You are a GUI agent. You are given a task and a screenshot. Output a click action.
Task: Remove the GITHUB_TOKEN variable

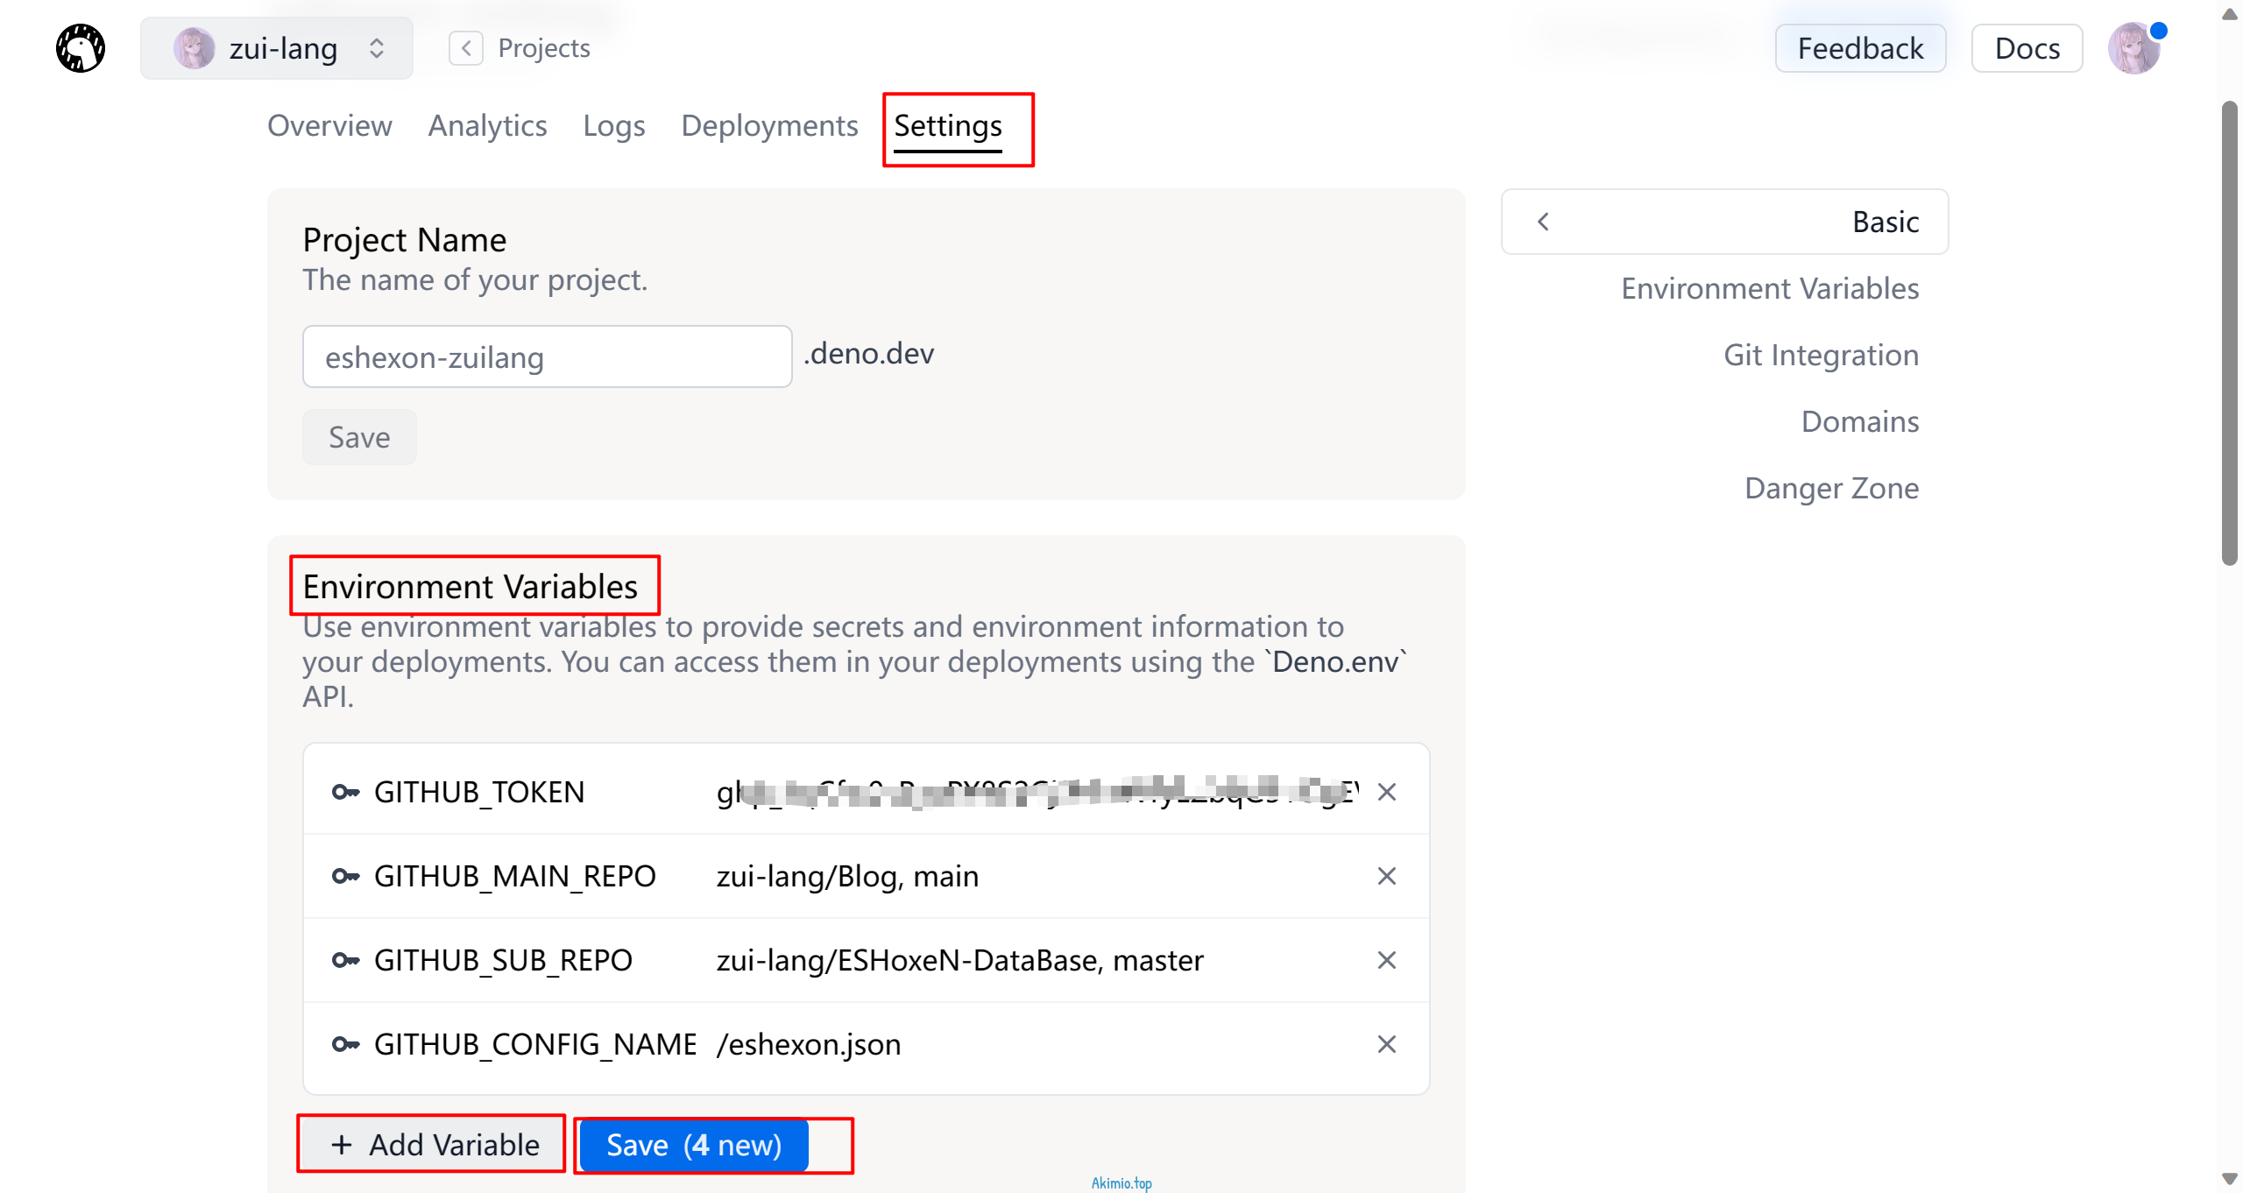click(1386, 793)
